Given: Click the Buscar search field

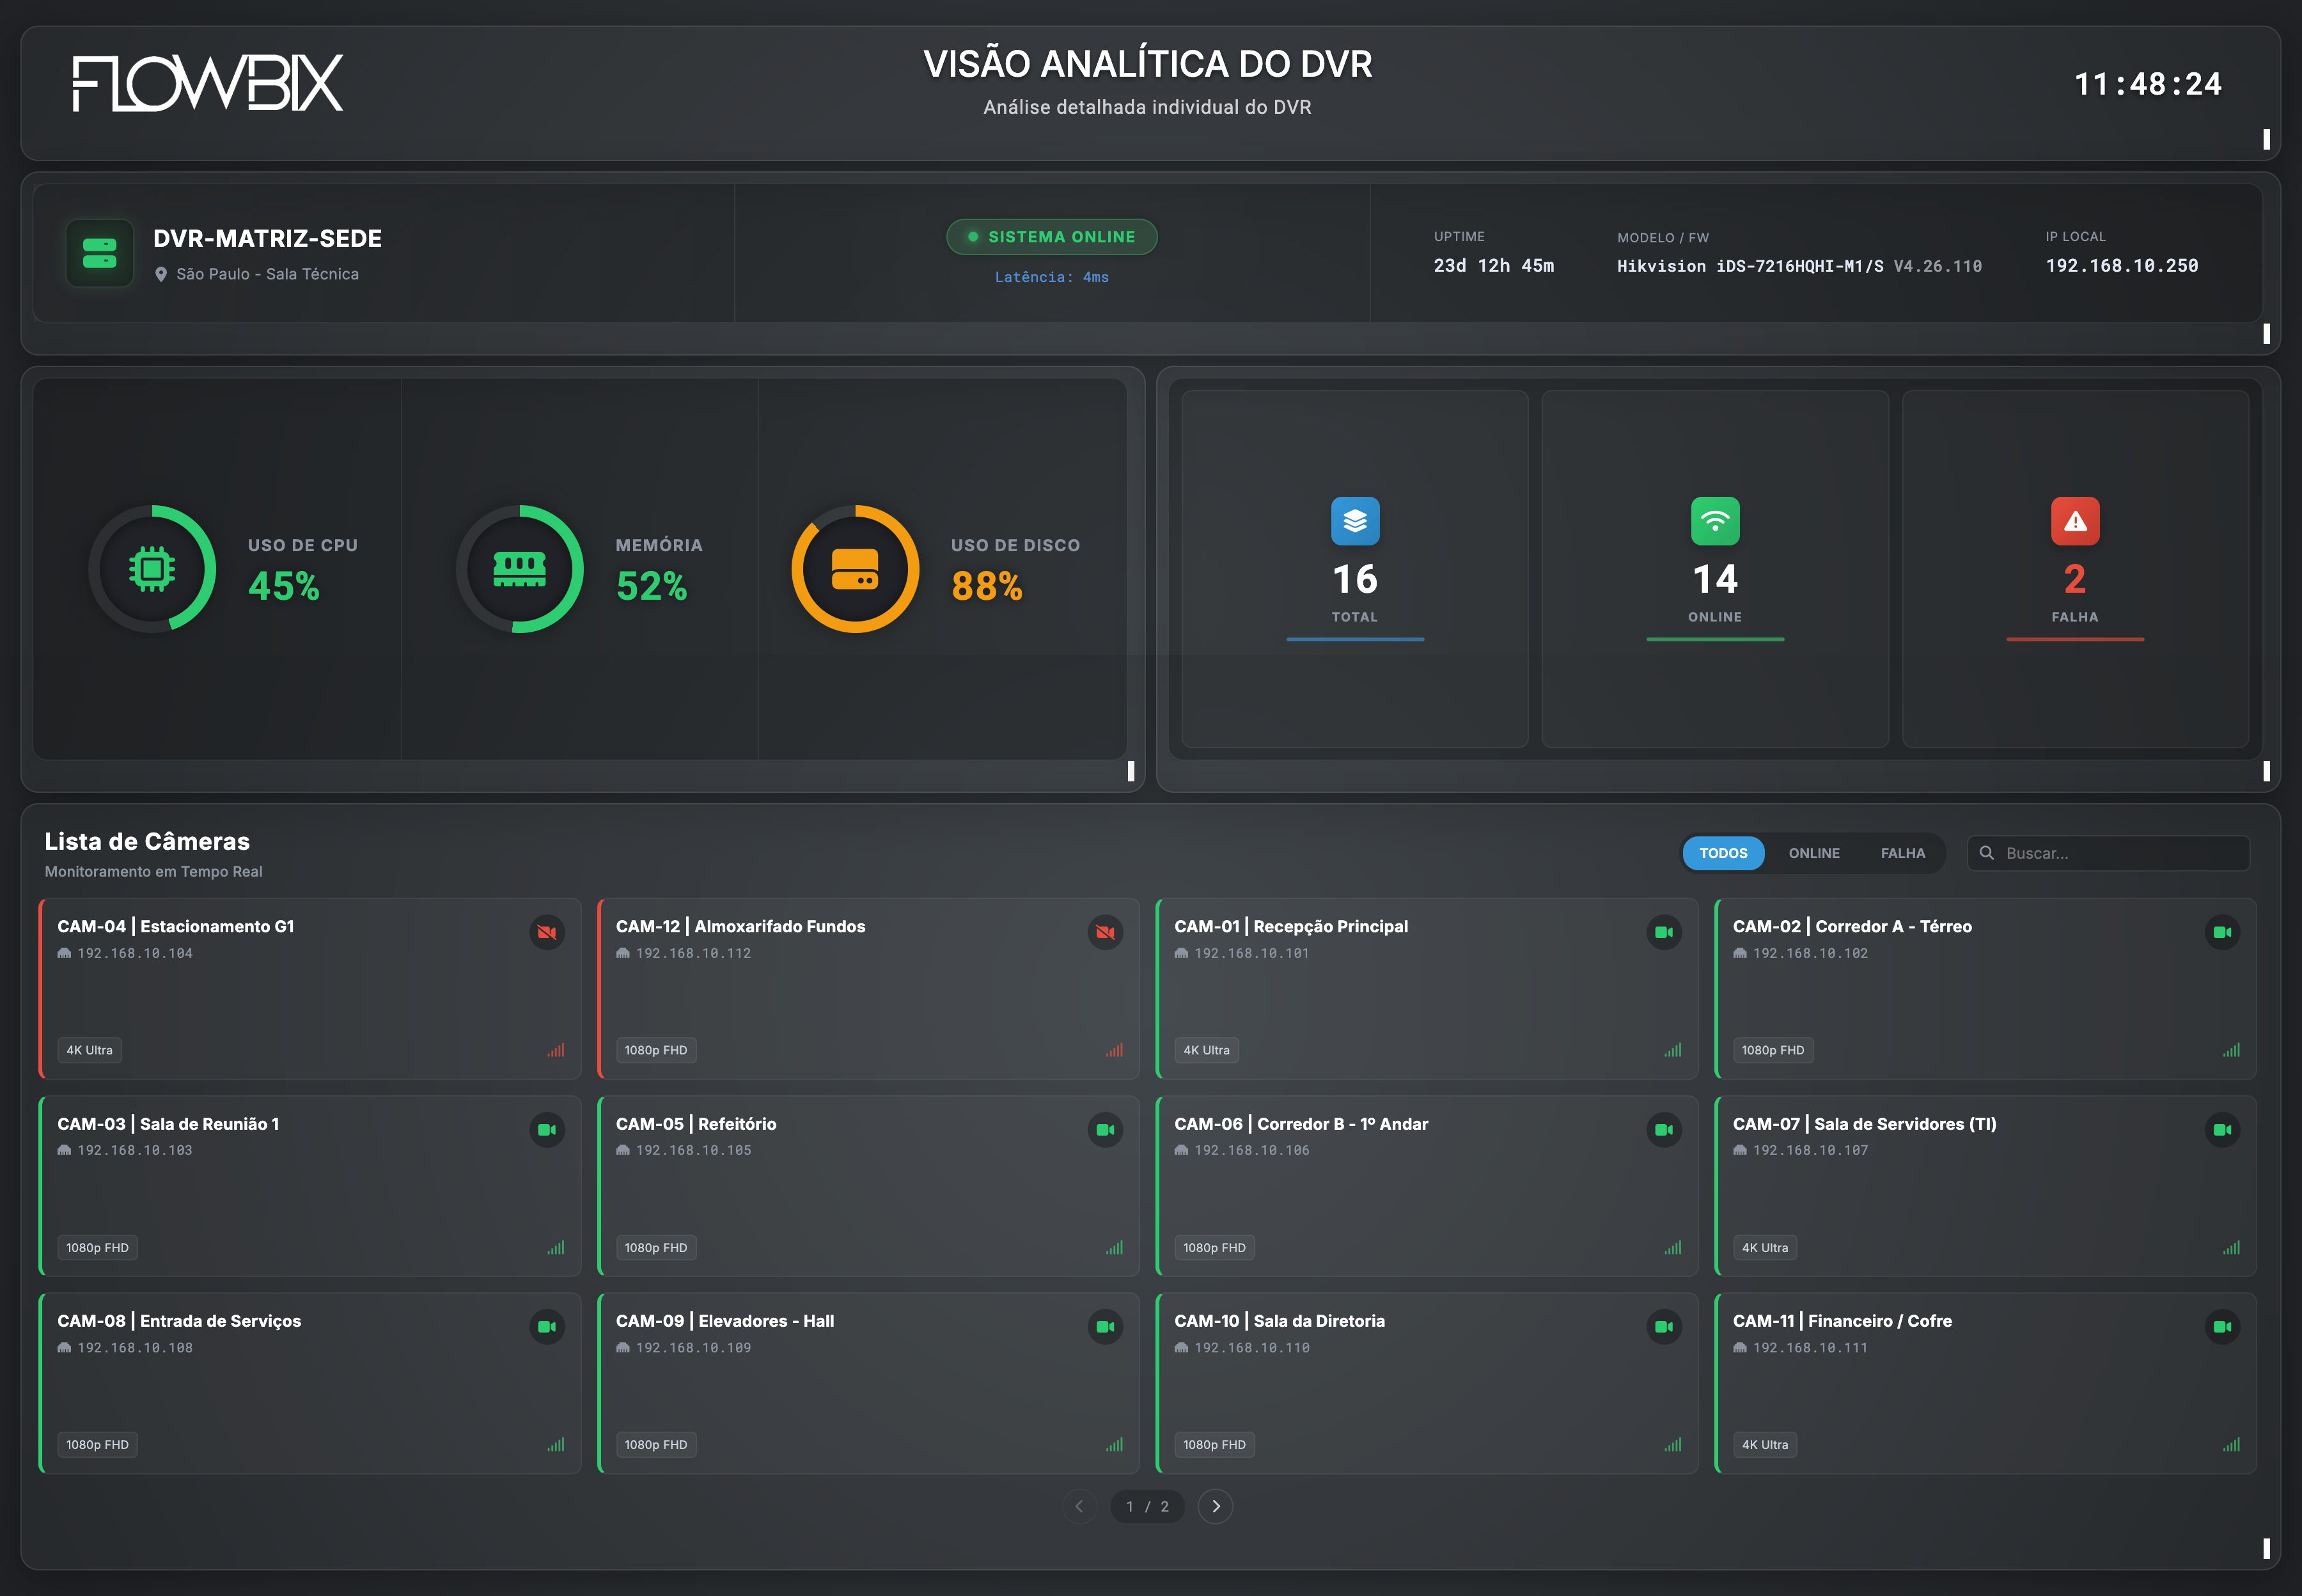Looking at the screenshot, I should pos(2108,853).
